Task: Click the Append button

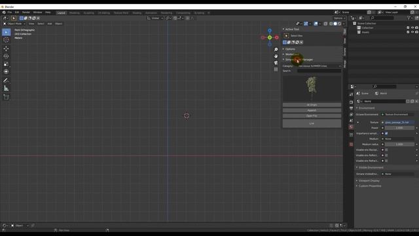Action: [312, 110]
